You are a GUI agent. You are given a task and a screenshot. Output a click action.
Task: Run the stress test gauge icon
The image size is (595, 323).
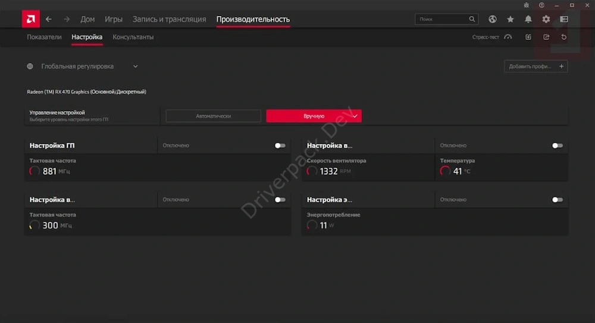(x=508, y=37)
